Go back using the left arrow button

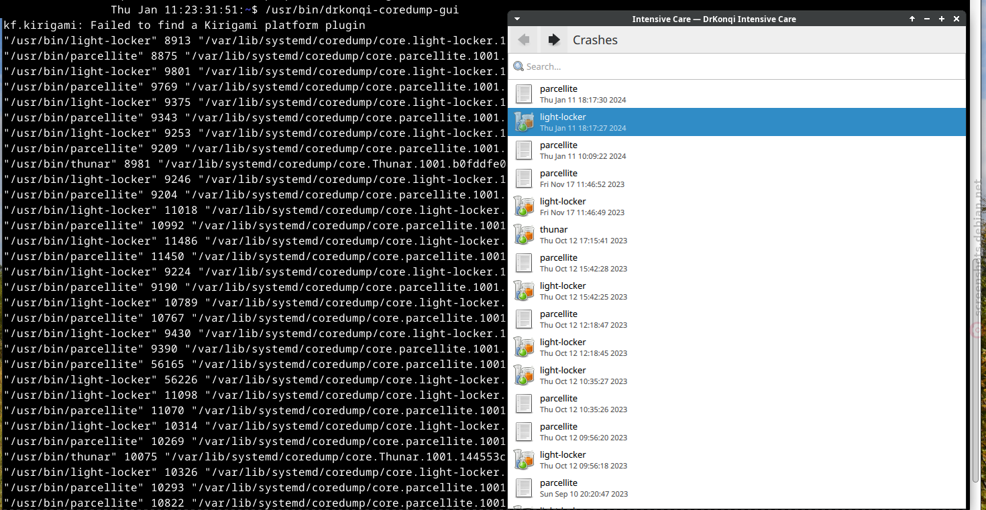pyautogui.click(x=524, y=40)
